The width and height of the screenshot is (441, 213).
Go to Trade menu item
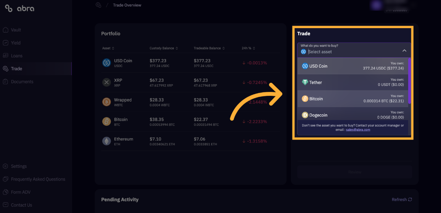click(16, 69)
